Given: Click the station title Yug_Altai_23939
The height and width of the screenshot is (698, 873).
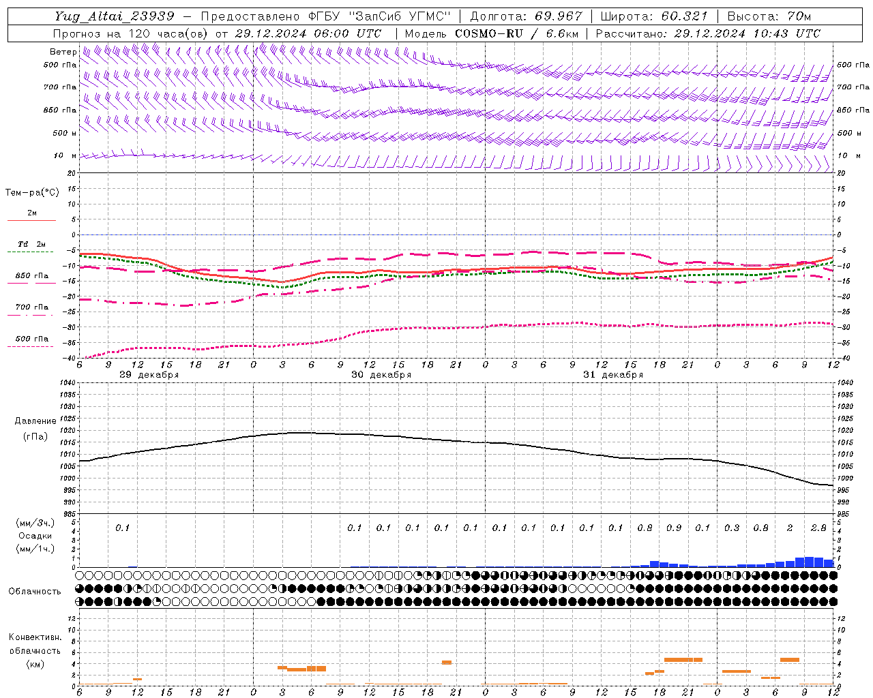Looking at the screenshot, I should [x=115, y=16].
